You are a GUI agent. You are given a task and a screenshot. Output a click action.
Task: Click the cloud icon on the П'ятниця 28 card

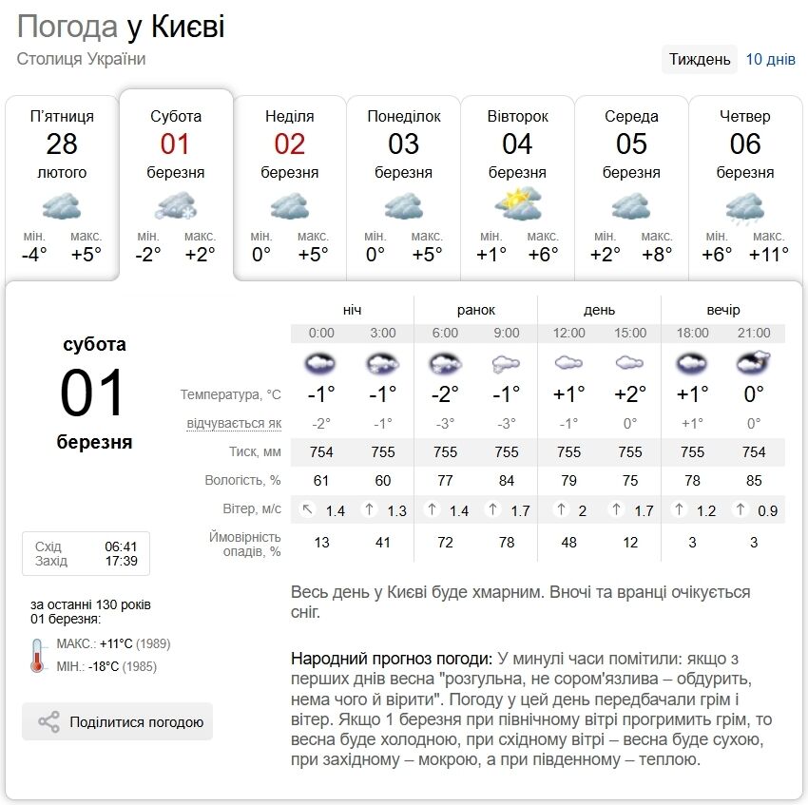tap(62, 205)
